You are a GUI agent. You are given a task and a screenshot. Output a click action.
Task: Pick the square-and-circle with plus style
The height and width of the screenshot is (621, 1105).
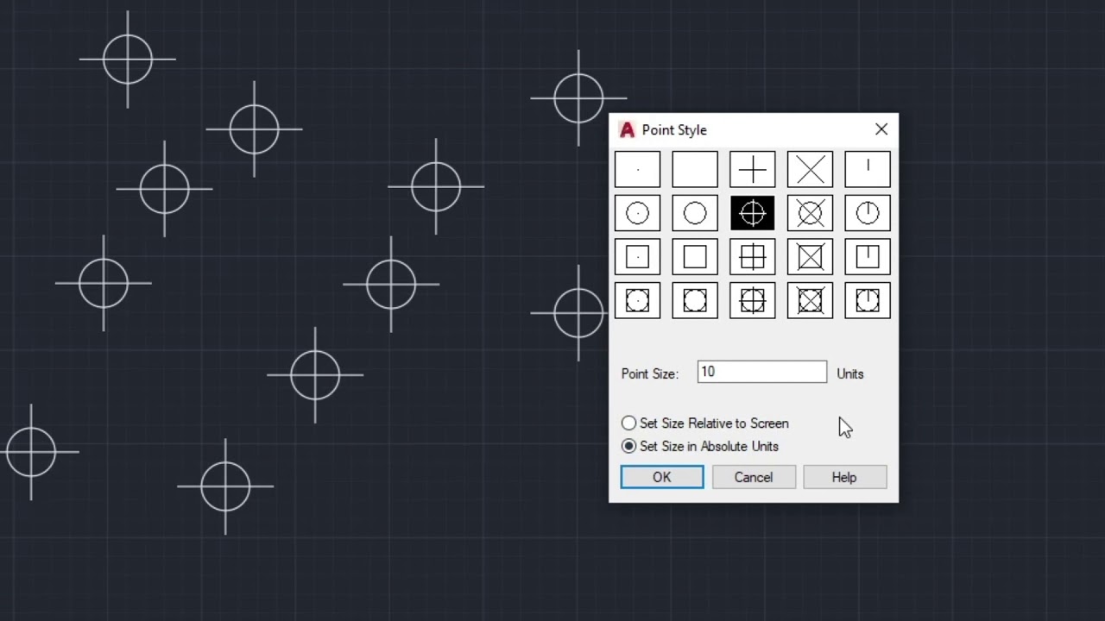[x=752, y=300]
